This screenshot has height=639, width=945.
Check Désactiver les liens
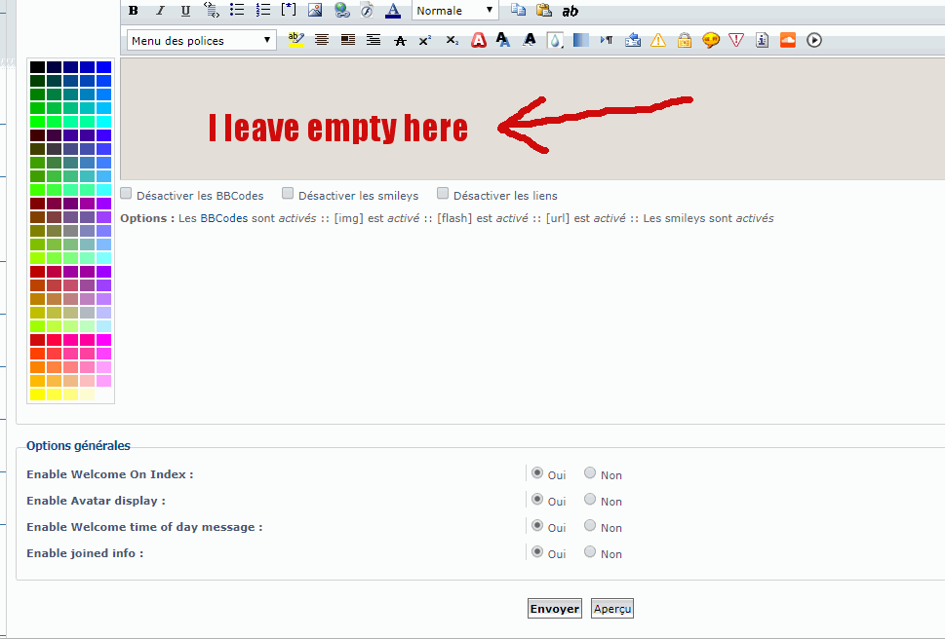tap(443, 194)
